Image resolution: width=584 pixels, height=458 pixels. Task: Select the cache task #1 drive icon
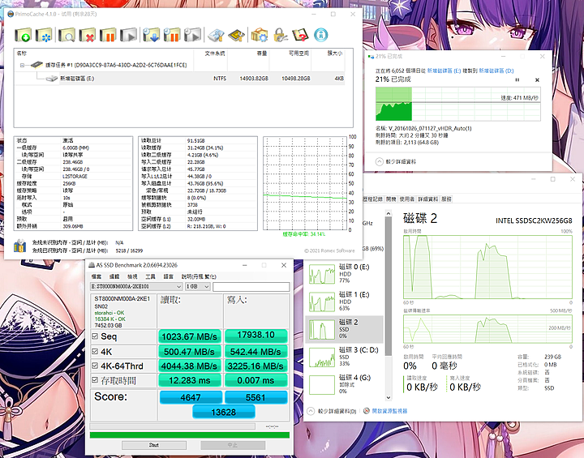36,65
